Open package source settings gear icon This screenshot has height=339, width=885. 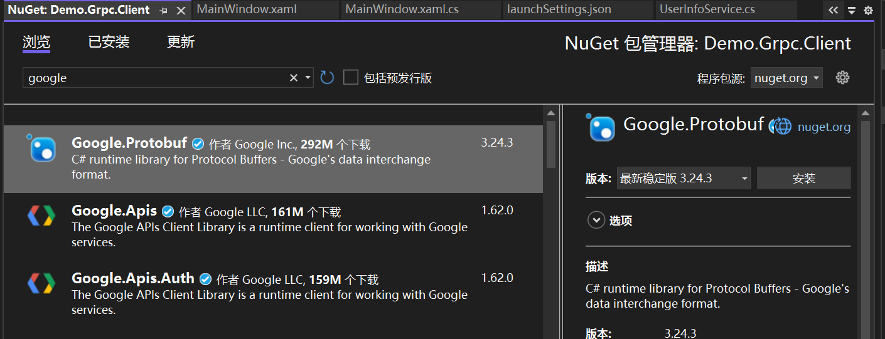tap(843, 78)
